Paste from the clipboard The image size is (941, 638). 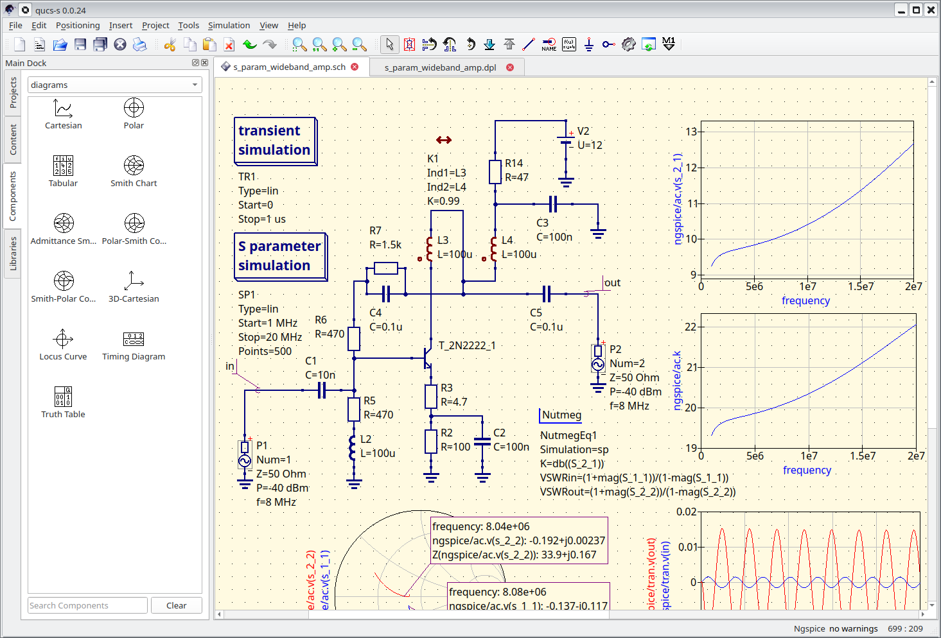click(x=209, y=44)
